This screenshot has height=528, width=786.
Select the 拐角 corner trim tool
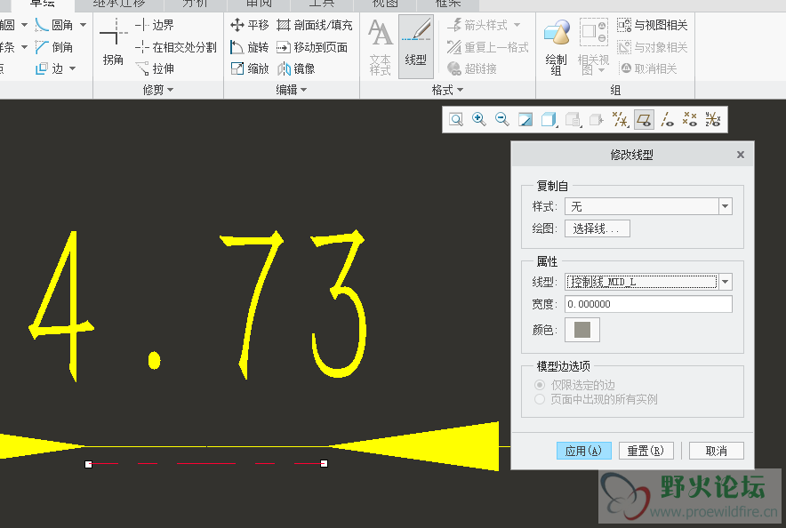tap(113, 42)
